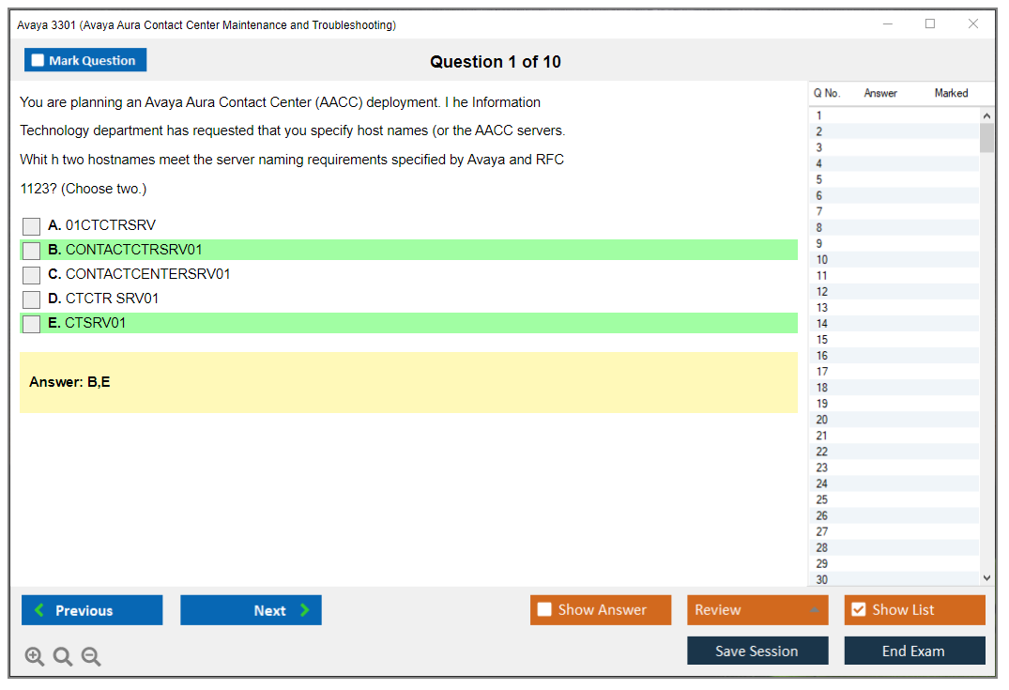Open the Review dropdown menu

[x=757, y=610]
